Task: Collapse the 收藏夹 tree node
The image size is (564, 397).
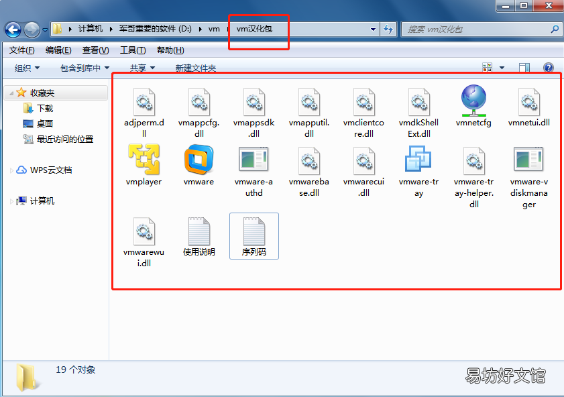Action: coord(11,93)
